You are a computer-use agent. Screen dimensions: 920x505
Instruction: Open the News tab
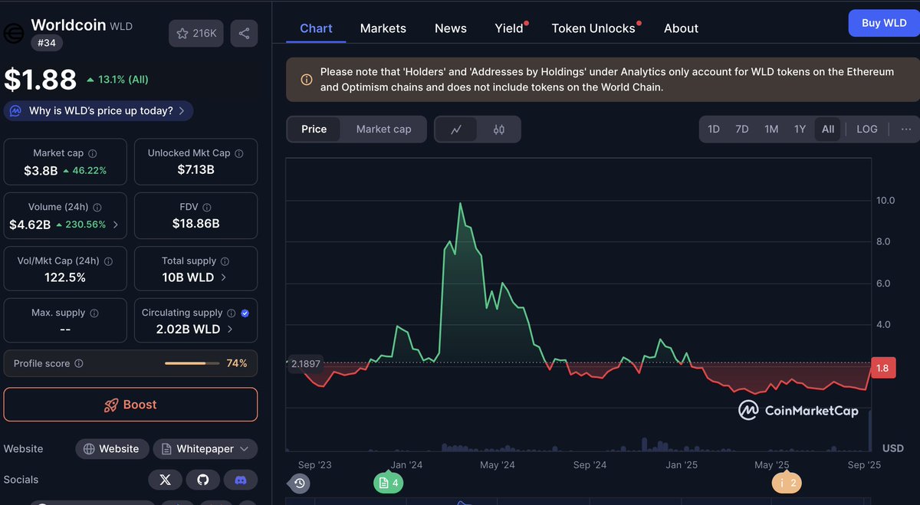451,28
